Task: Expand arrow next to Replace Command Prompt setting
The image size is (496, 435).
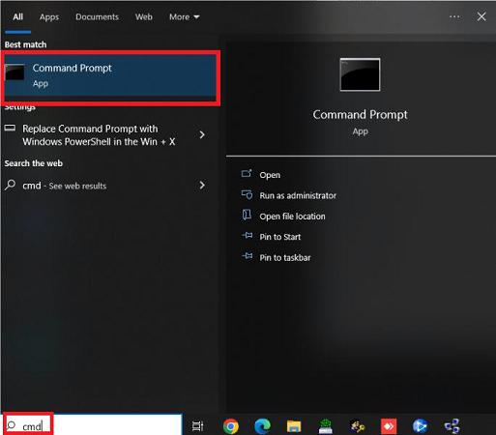Action: [x=202, y=134]
